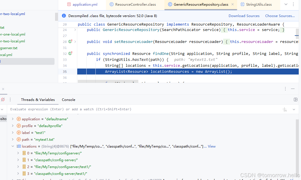This screenshot has height=180, width=301.
Task: Open debugger more actions menu
Action: coord(10,100)
